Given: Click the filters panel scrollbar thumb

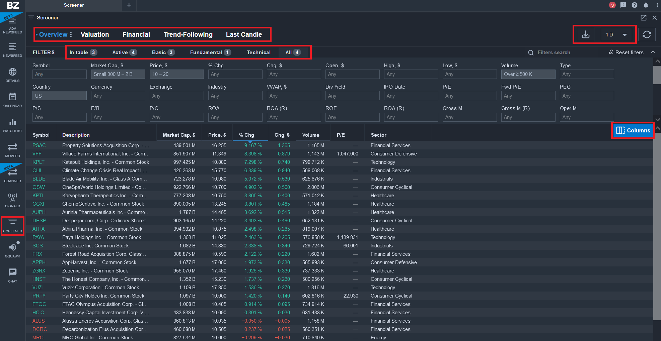Looking at the screenshot, I should (657, 75).
